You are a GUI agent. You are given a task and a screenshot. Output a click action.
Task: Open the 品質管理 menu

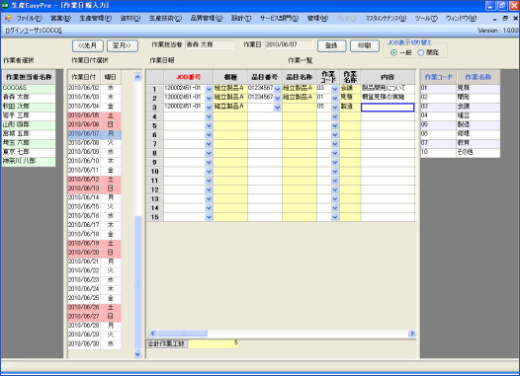point(207,19)
